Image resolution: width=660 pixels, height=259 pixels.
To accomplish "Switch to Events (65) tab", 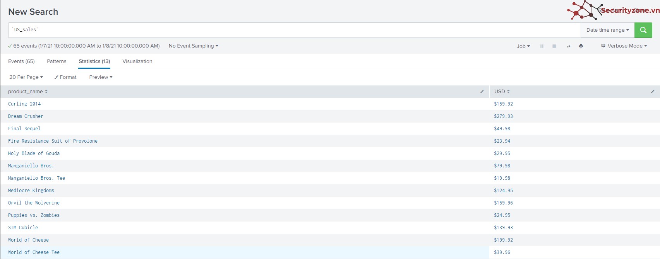I will click(21, 61).
